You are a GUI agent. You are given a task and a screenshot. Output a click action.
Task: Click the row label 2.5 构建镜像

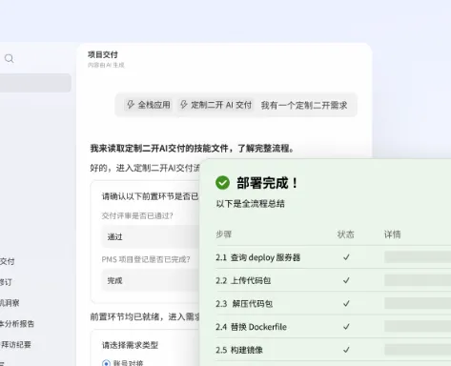point(239,350)
